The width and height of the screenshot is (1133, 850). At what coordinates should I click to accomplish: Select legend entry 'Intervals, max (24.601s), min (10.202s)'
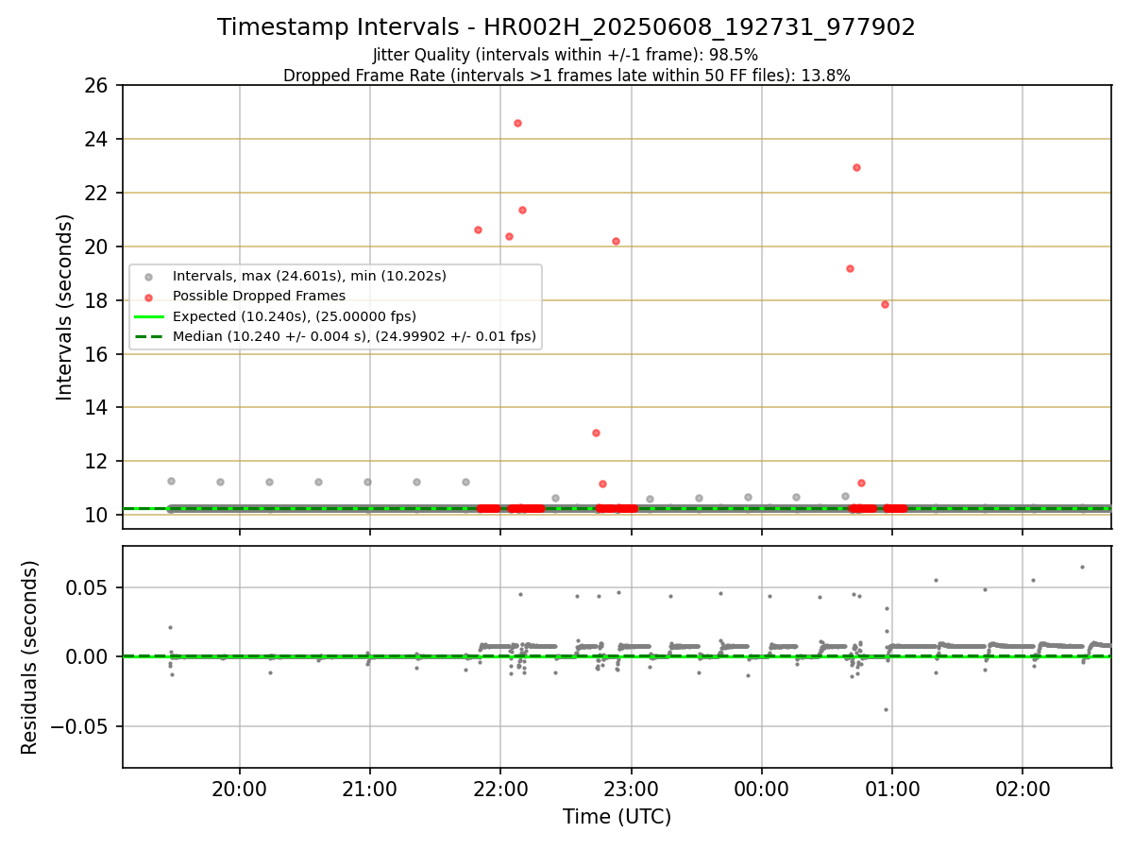pos(310,277)
